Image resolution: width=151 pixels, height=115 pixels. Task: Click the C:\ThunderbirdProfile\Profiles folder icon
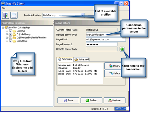pyautogui.click(x=14, y=38)
